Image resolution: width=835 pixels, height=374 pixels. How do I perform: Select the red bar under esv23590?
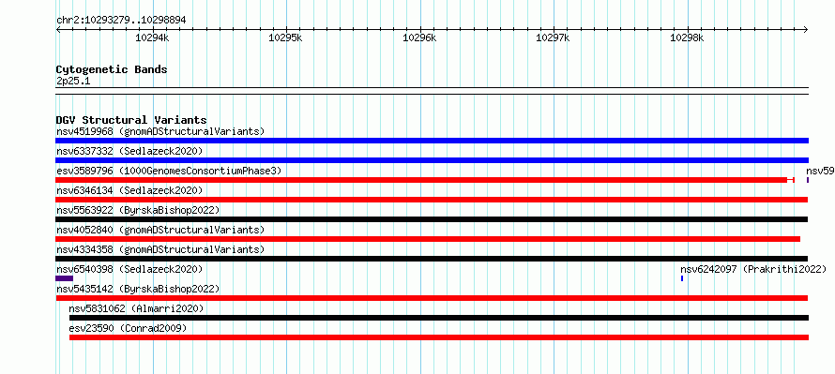click(439, 337)
